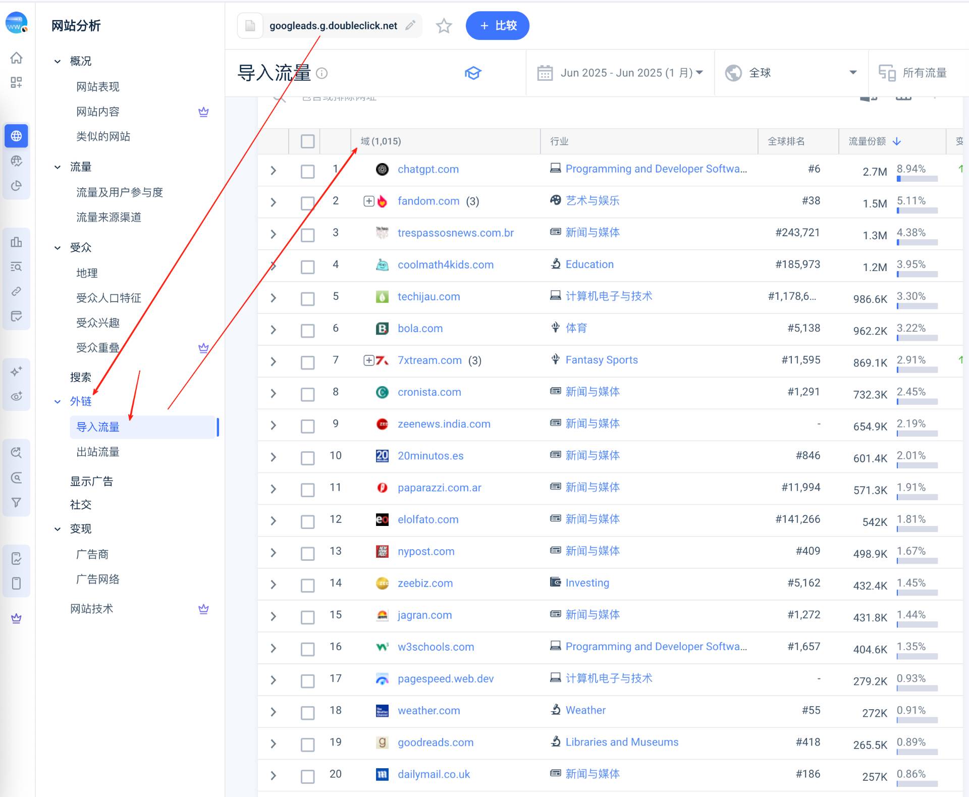Screen dimensions: 969x797
Task: Click the mobile device icon in left rail
Action: coord(17,583)
